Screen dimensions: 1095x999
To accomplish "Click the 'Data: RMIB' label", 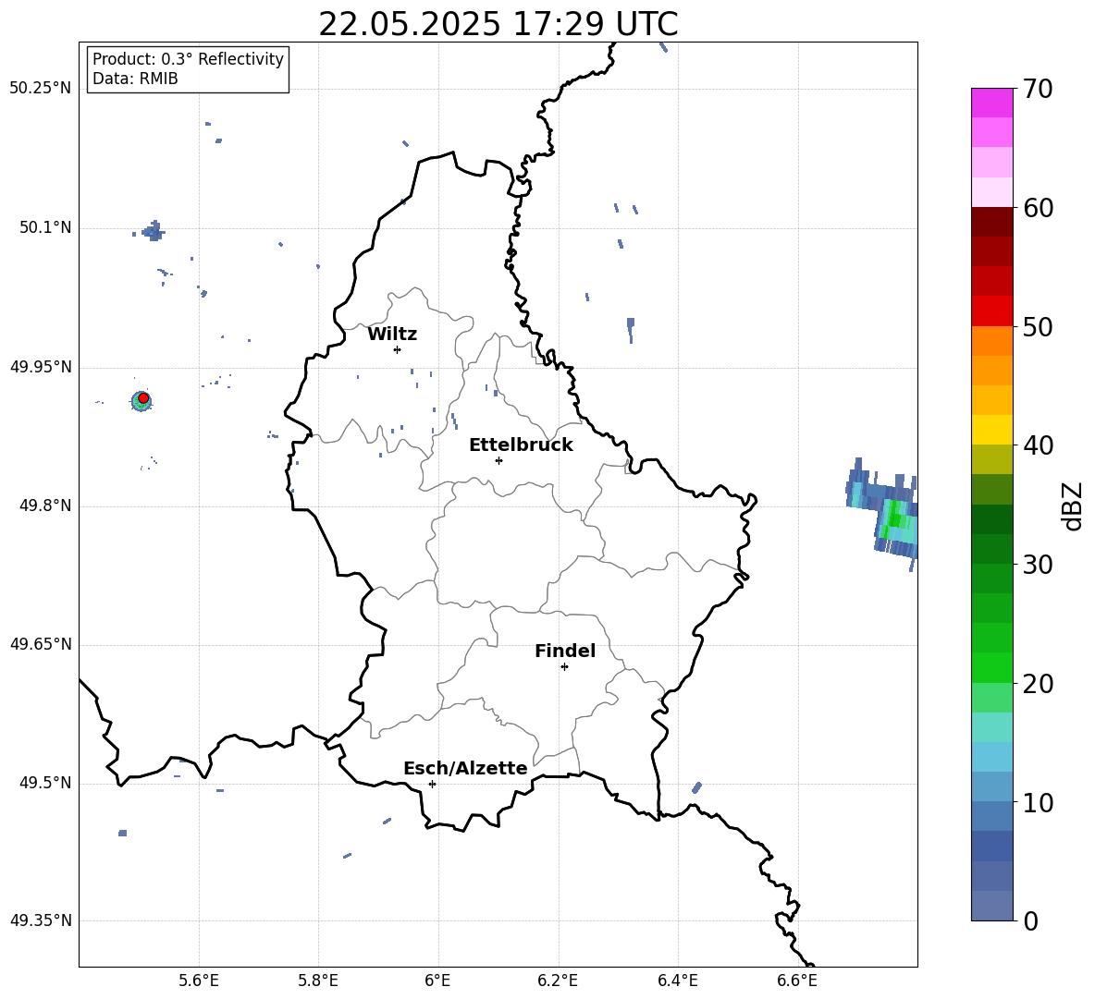I will click(x=135, y=79).
